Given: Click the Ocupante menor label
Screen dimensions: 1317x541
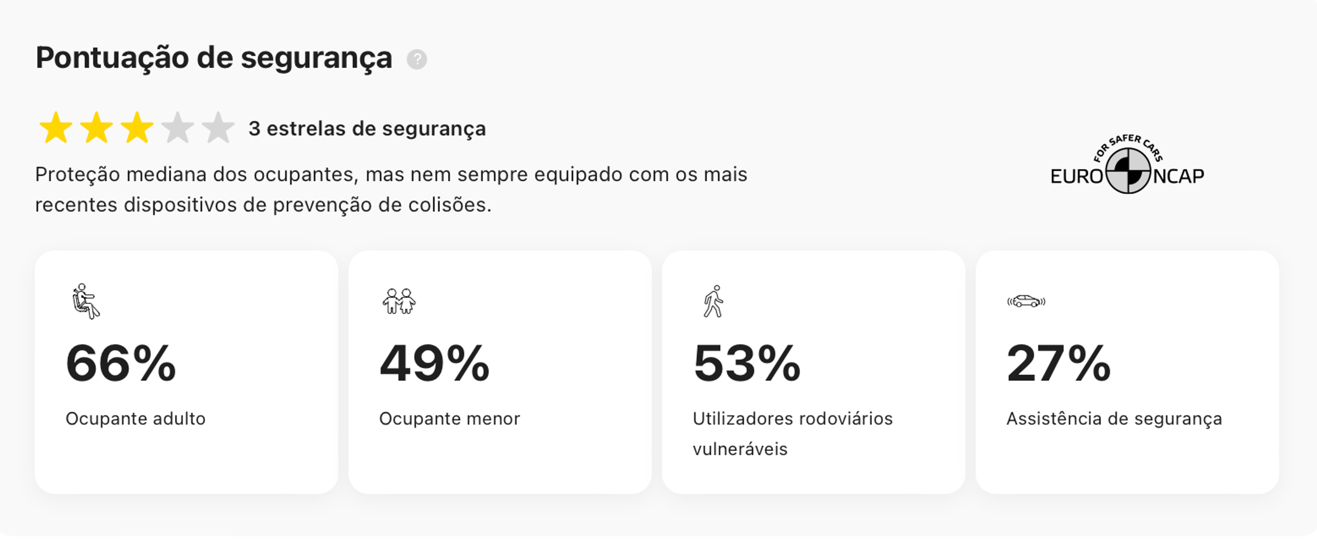Looking at the screenshot, I should [449, 419].
